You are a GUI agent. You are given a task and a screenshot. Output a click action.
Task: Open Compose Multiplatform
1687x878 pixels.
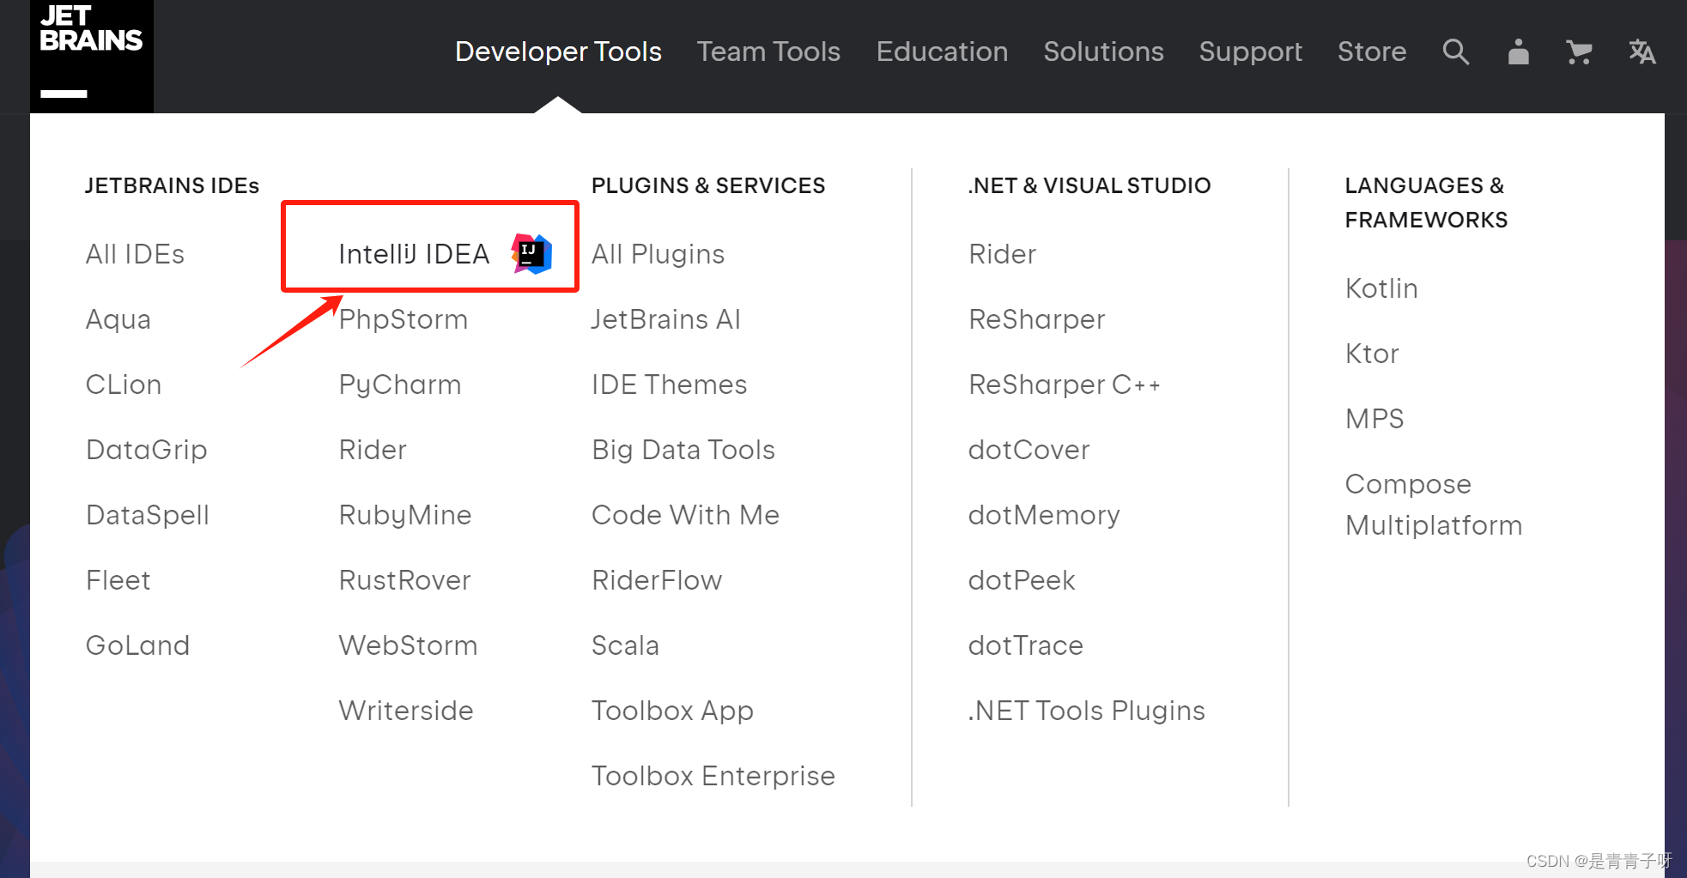(x=1433, y=505)
